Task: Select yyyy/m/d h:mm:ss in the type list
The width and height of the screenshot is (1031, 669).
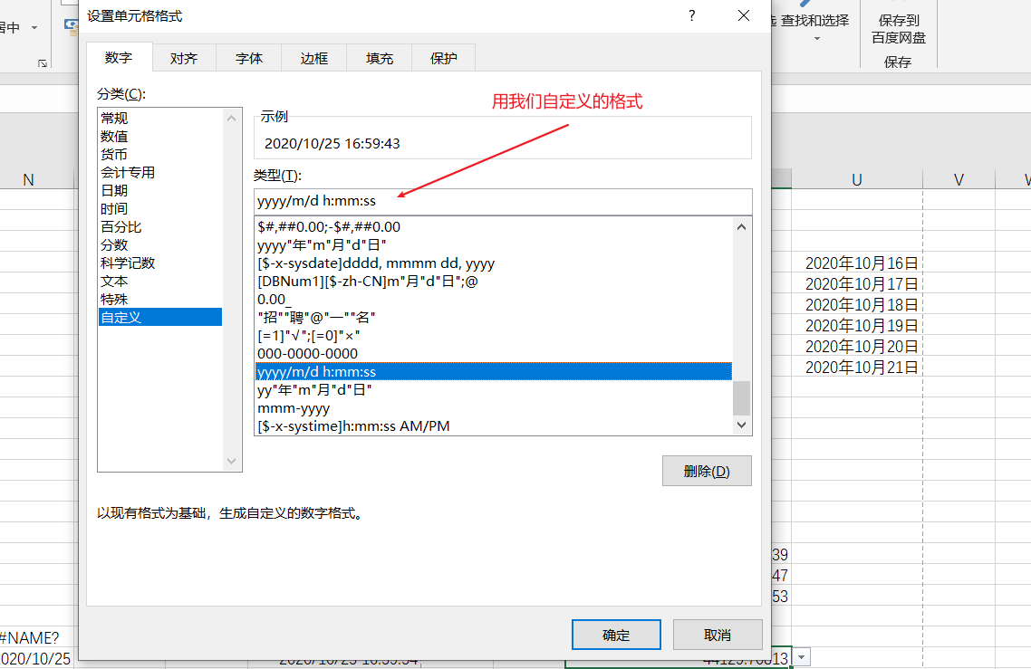Action: [493, 372]
